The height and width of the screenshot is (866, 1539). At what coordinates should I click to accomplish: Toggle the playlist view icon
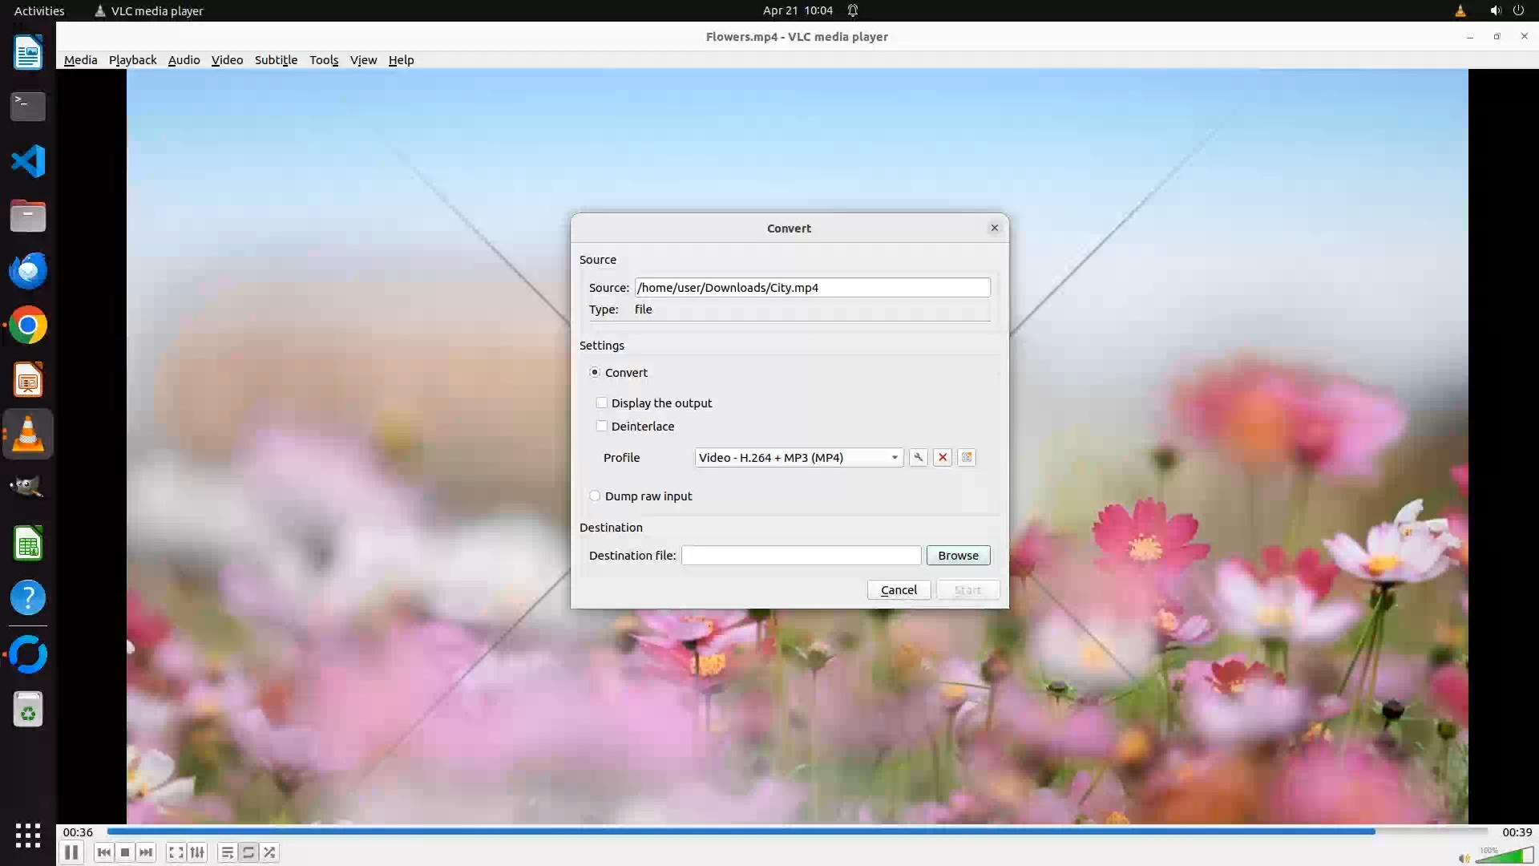point(227,852)
